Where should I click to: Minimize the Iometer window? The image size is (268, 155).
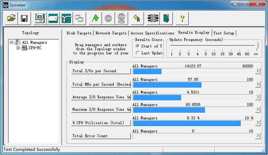(235, 3)
